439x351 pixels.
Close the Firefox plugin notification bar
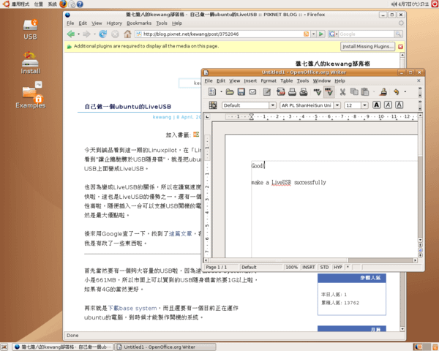click(x=401, y=47)
